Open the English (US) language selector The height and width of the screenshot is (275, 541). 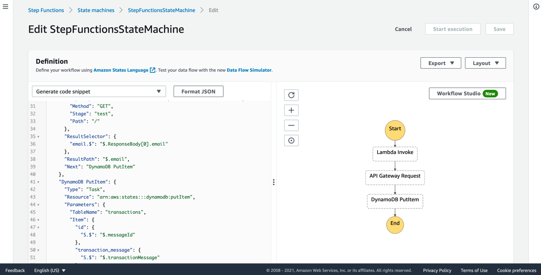pyautogui.click(x=50, y=270)
